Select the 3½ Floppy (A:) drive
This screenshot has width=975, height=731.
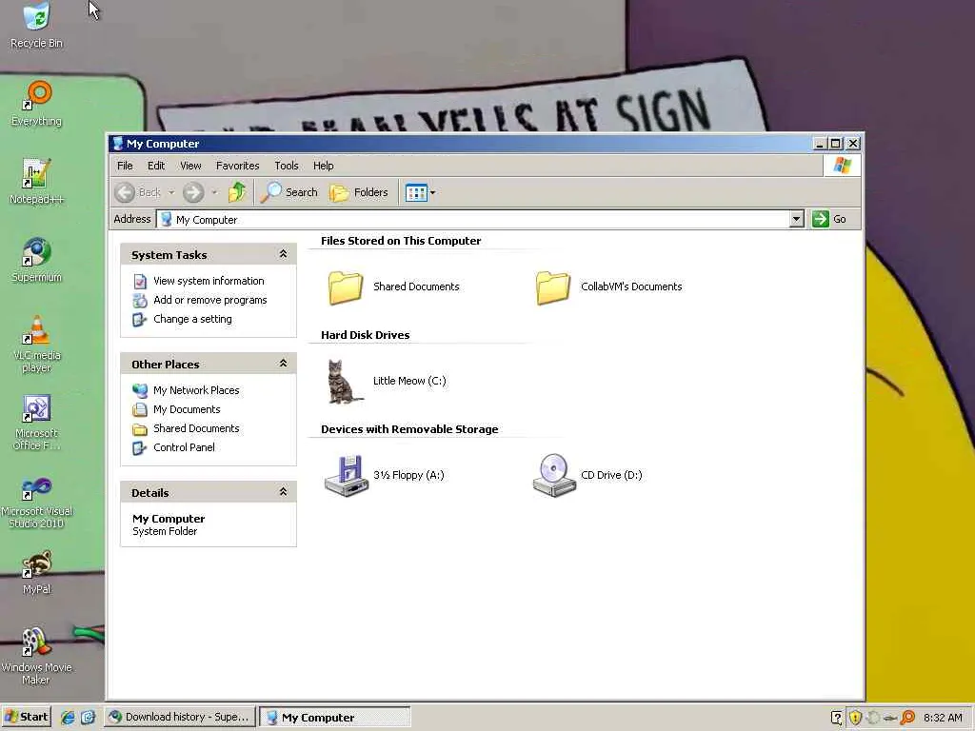point(347,475)
